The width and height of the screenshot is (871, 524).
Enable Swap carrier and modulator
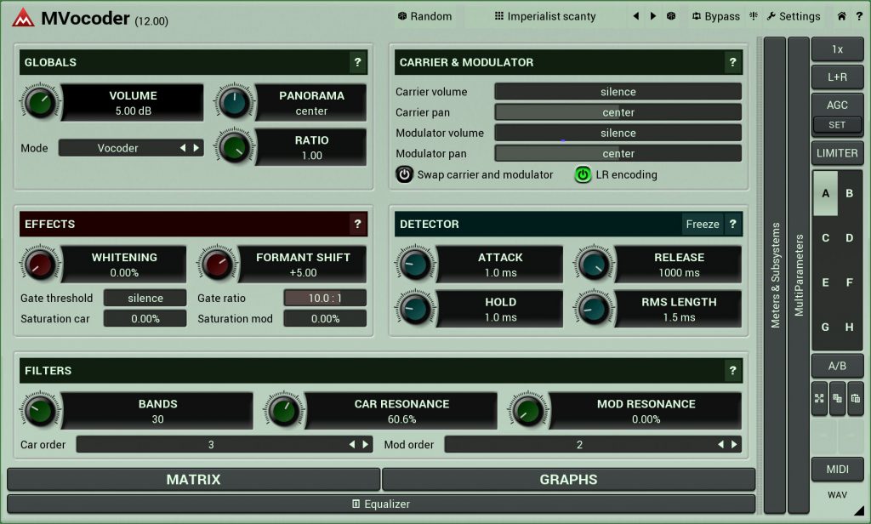405,174
